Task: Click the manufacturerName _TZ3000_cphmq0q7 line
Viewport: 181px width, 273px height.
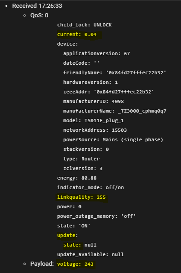Action: [115, 111]
